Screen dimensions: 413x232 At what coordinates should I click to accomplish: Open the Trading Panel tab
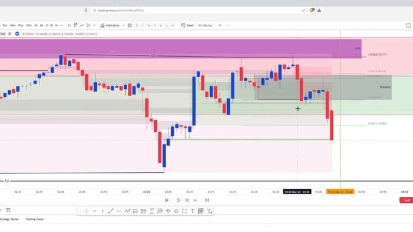click(x=34, y=219)
